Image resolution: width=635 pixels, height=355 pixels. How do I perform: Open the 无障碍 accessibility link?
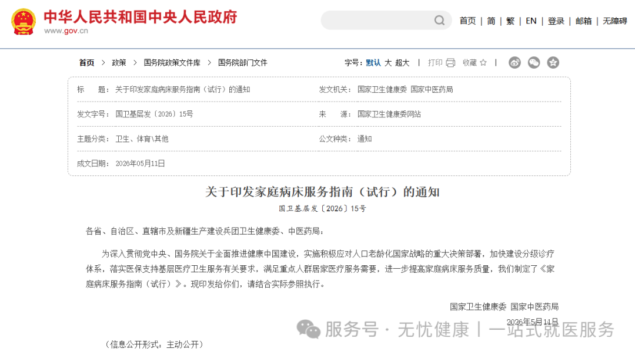[615, 21]
